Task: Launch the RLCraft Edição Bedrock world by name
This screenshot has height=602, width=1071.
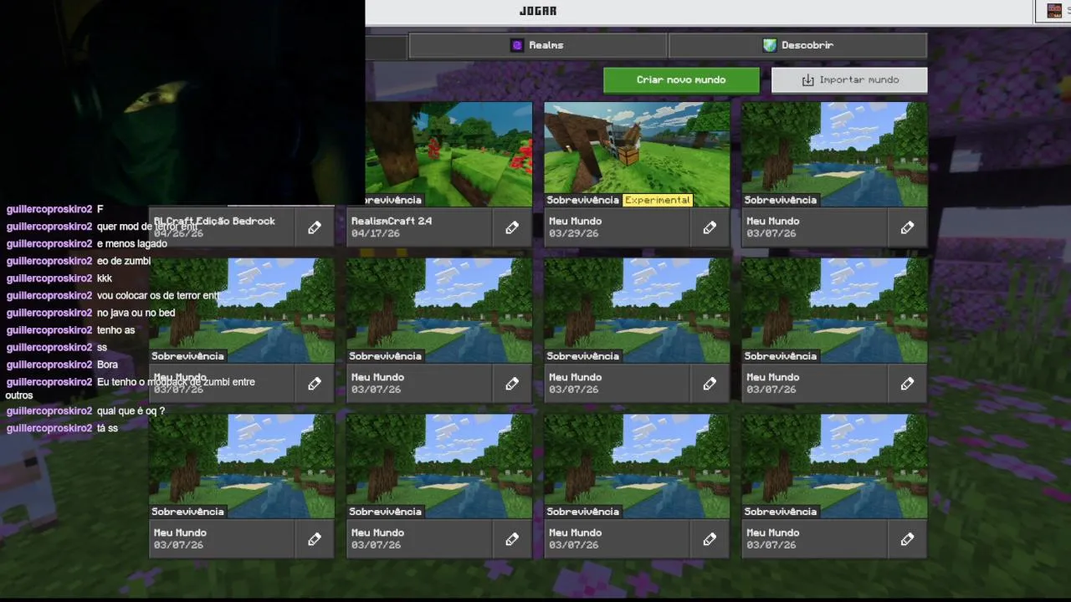Action: (214, 222)
